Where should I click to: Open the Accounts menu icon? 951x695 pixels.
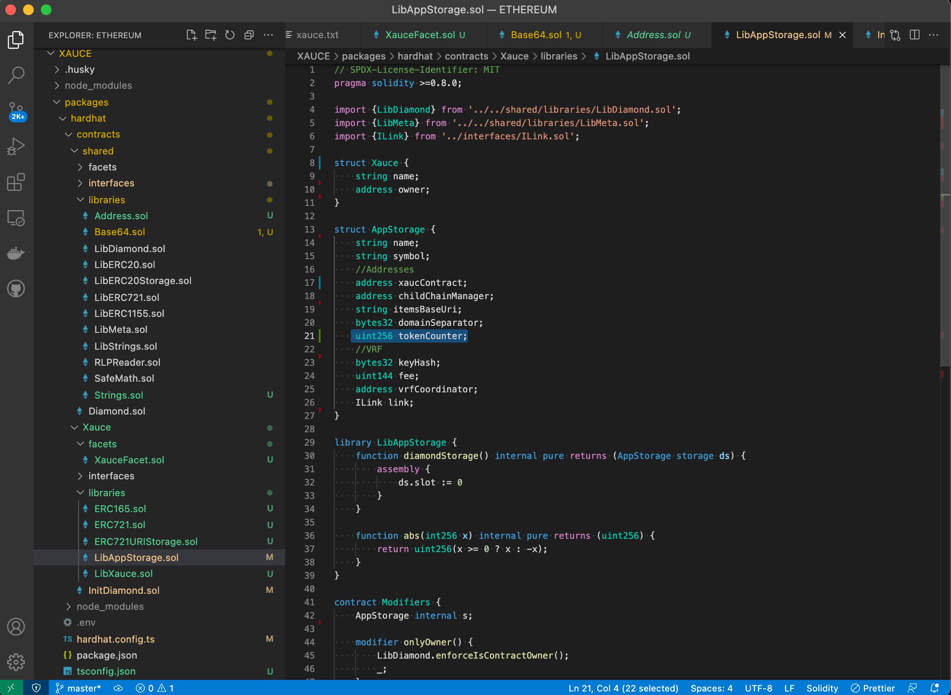pos(16,627)
